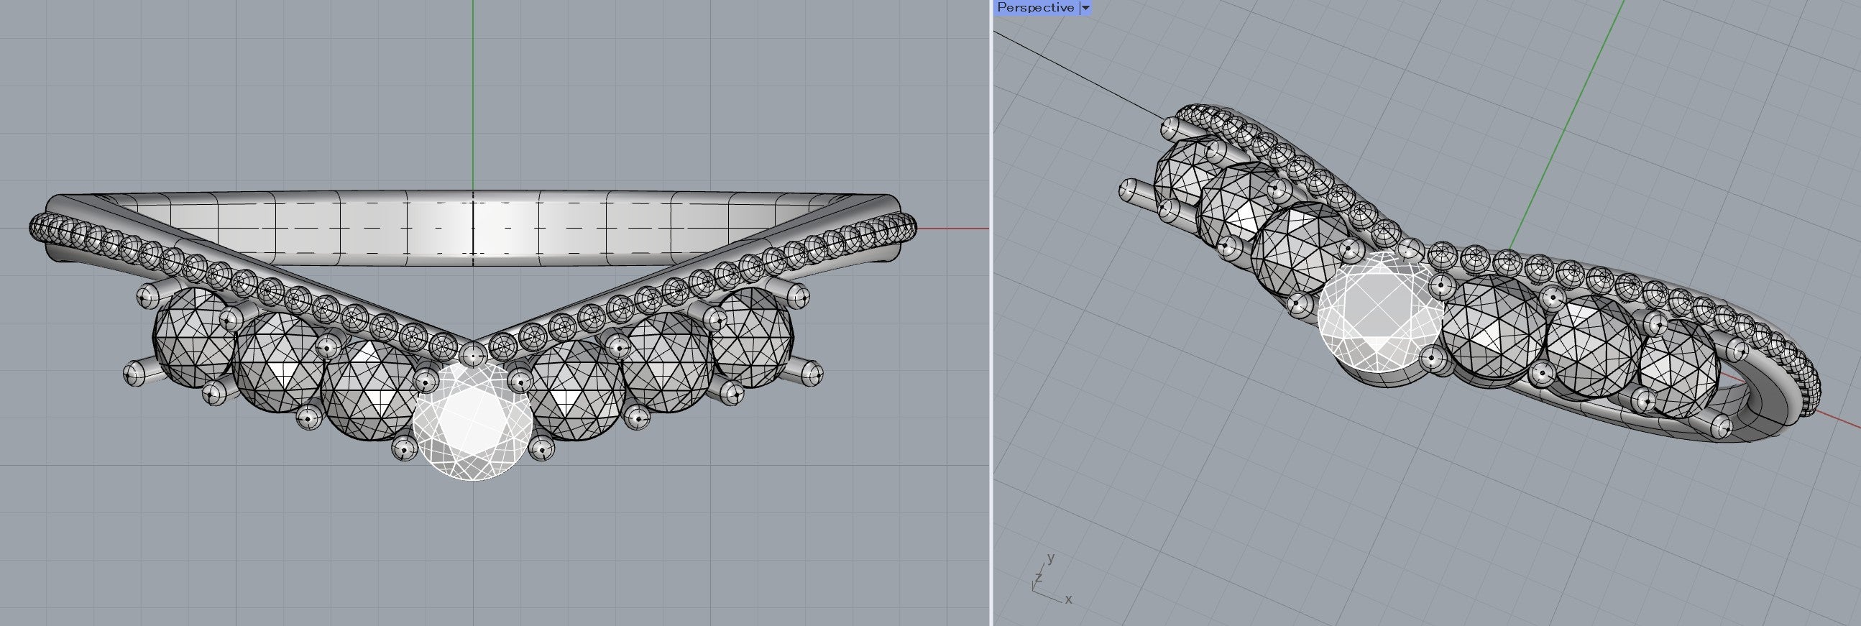Select the white center gem in the left viewport

pyautogui.click(x=472, y=420)
